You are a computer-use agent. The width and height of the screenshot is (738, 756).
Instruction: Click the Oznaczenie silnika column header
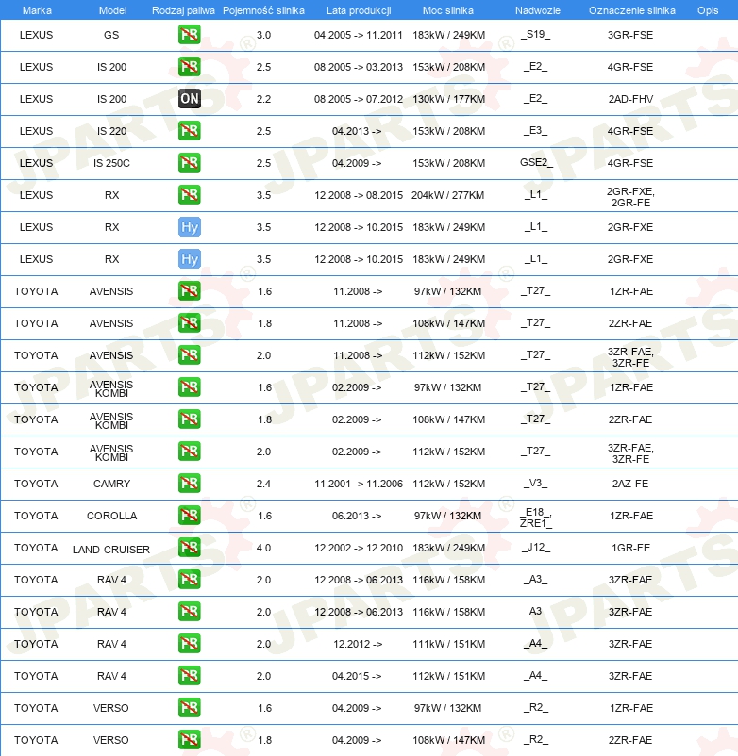pyautogui.click(x=631, y=10)
